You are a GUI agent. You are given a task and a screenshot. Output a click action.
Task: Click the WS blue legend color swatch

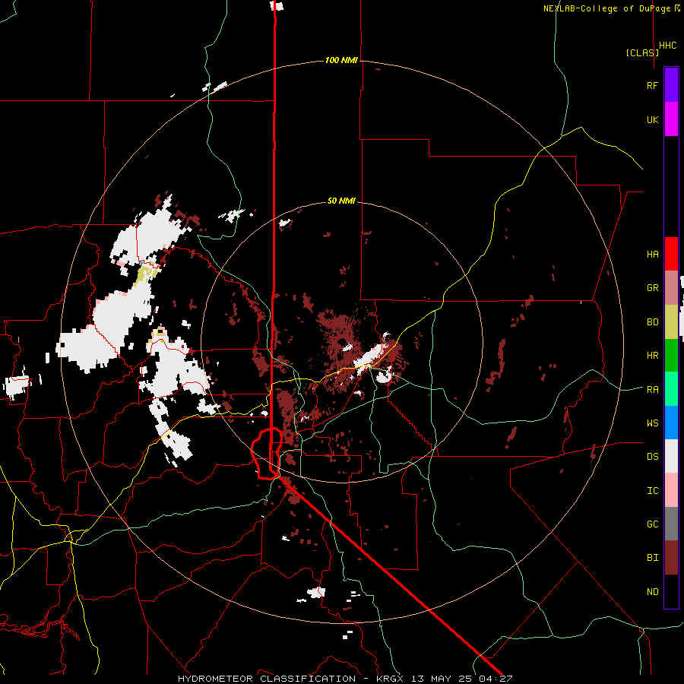pyautogui.click(x=671, y=423)
